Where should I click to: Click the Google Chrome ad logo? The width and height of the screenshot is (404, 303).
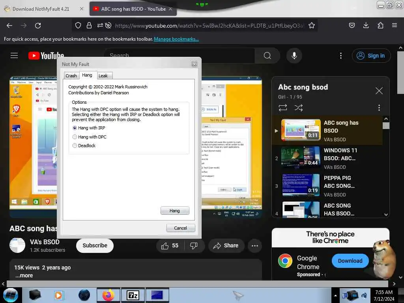(x=285, y=261)
